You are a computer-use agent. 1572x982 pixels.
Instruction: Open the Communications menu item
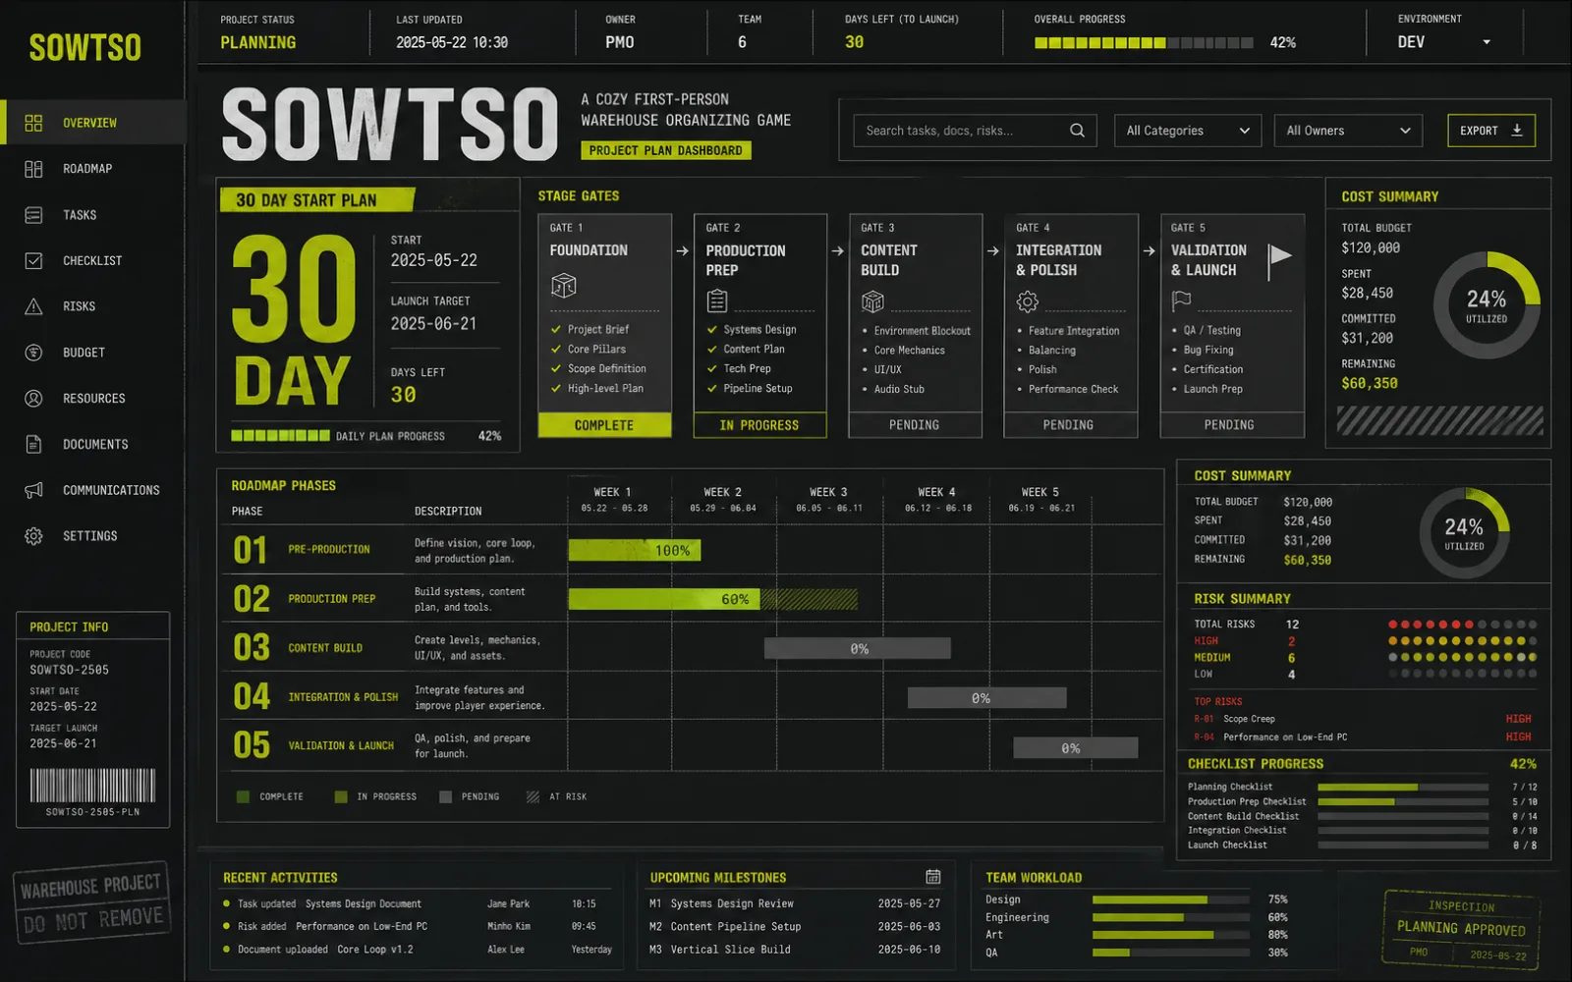(x=92, y=490)
